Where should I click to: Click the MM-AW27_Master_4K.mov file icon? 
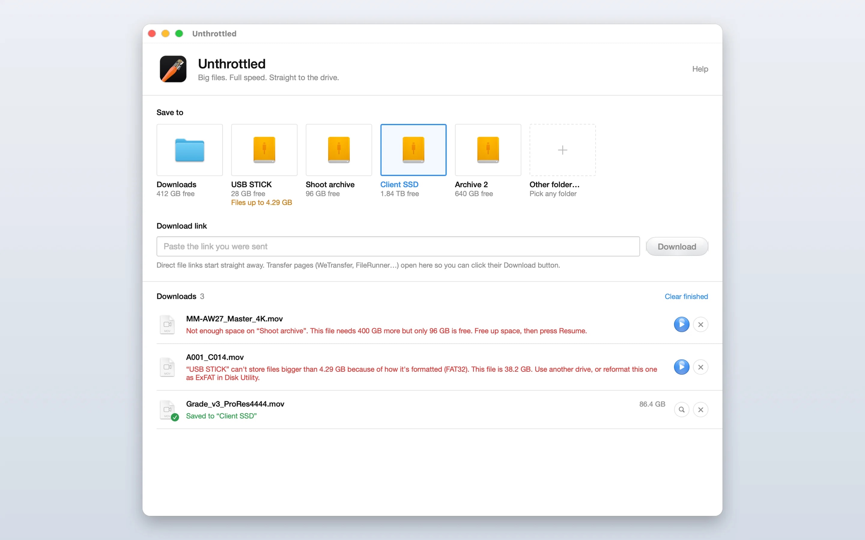(167, 324)
